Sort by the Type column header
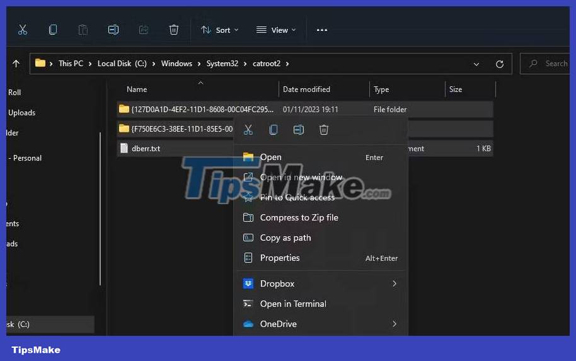Image resolution: width=576 pixels, height=361 pixels. [381, 89]
